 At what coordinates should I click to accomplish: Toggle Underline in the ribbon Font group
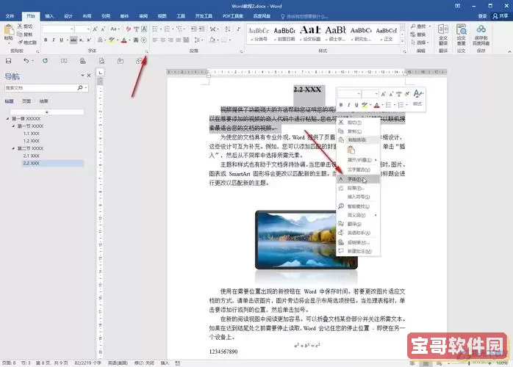[x=61, y=40]
